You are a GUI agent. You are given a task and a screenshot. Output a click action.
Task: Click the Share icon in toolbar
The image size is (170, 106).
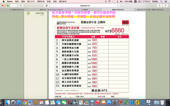point(160,6)
